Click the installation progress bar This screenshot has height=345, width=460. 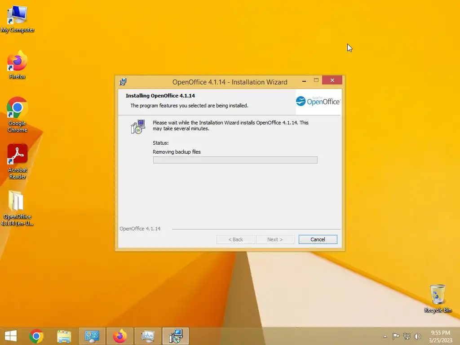[x=235, y=160]
